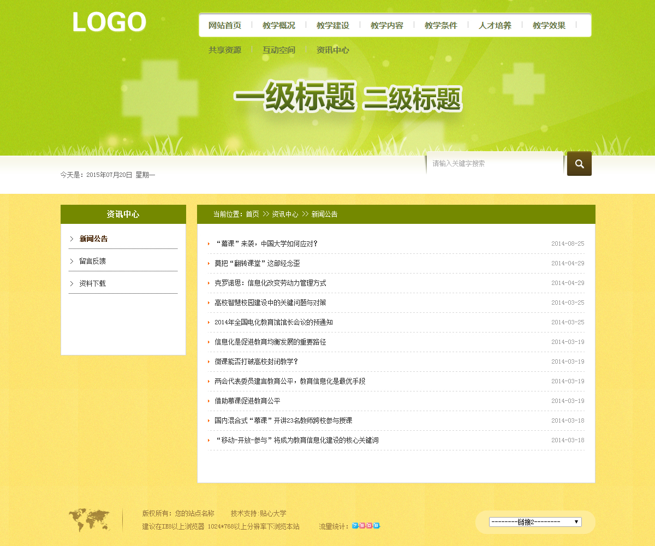
Task: Focus the keyword search input field
Action: point(494,164)
